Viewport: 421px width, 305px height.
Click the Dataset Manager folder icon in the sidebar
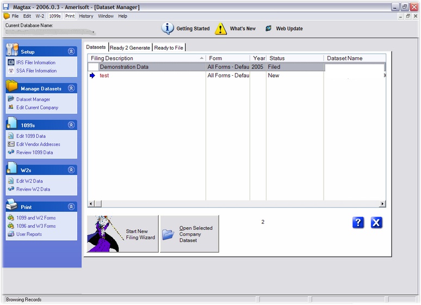(11, 99)
